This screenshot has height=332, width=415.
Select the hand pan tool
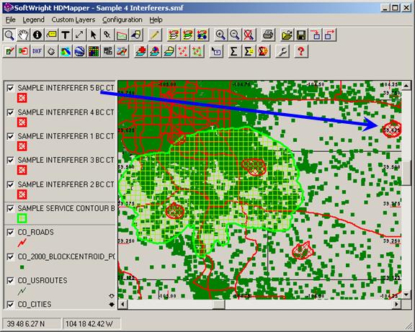point(23,35)
